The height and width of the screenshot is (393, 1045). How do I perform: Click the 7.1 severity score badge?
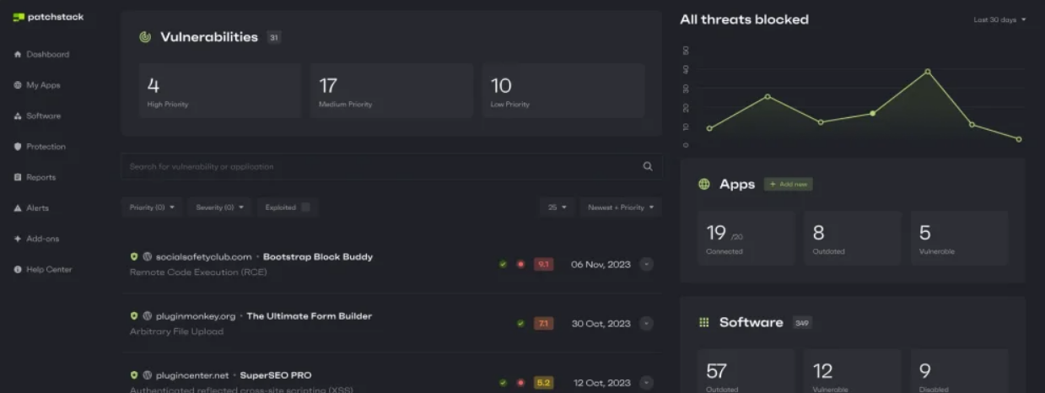pyautogui.click(x=544, y=323)
